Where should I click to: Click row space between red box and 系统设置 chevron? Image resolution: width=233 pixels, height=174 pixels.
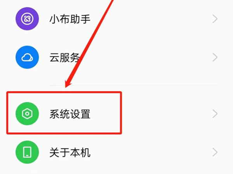[167, 114]
